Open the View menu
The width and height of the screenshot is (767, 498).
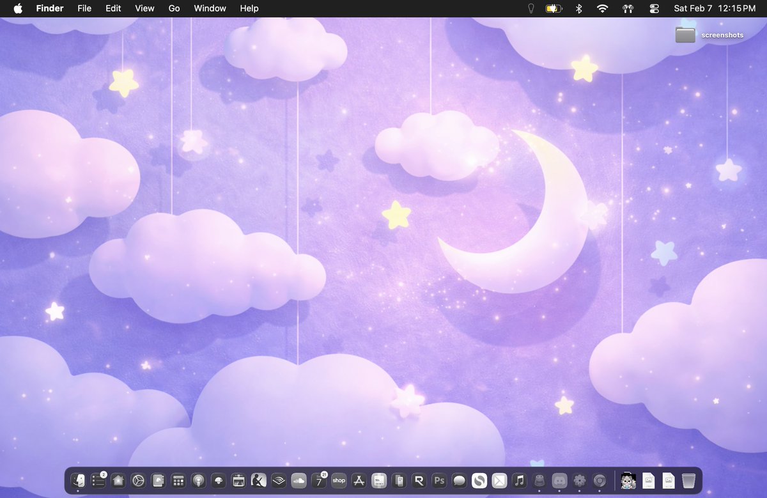tap(144, 8)
